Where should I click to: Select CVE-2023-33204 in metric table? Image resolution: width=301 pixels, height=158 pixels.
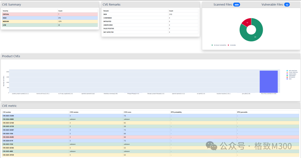pyautogui.click(x=151, y=116)
